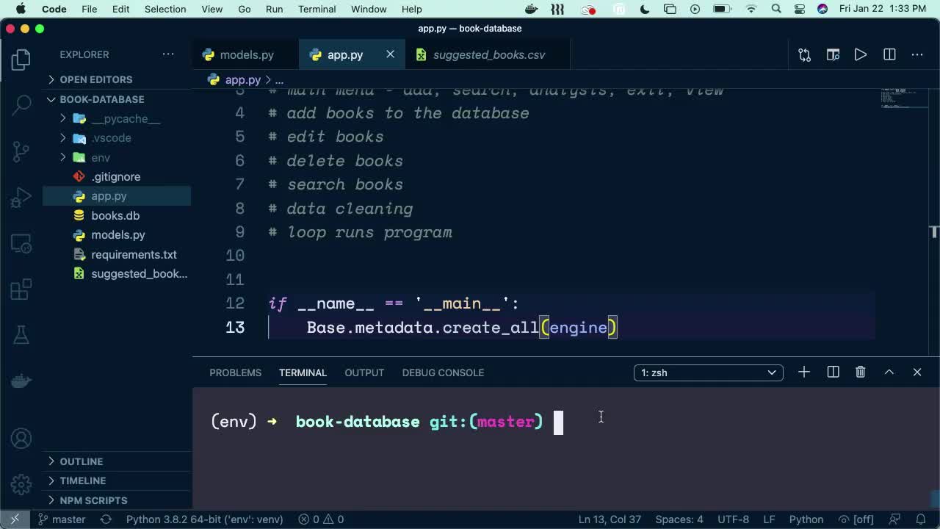Open Remote window via bottom-left remote icon

click(13, 519)
